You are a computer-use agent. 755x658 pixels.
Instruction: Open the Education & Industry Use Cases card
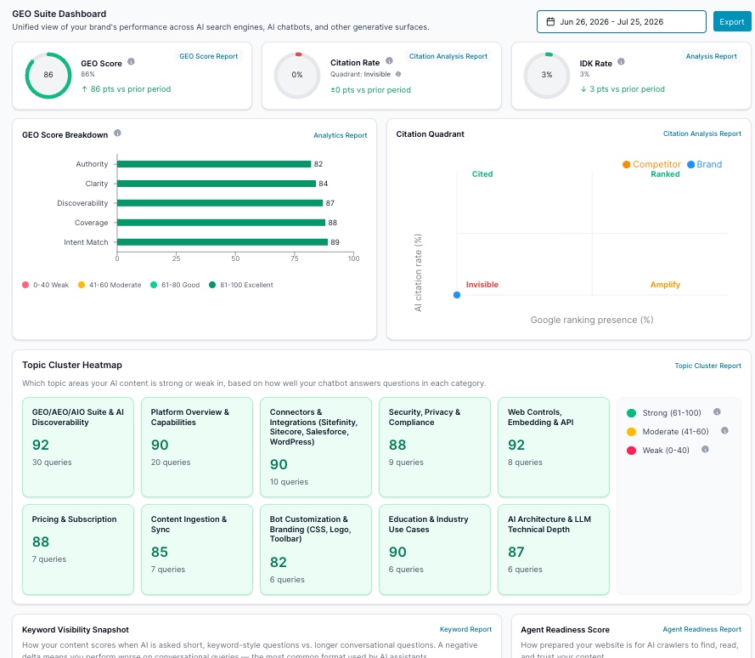pyautogui.click(x=435, y=549)
